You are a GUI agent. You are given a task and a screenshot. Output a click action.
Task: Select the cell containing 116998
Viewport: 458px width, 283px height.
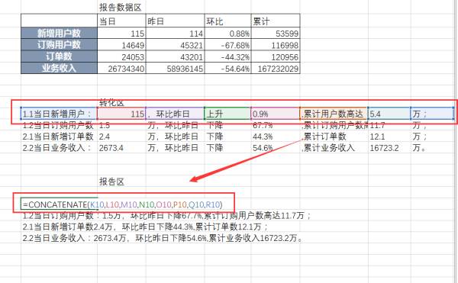click(276, 45)
